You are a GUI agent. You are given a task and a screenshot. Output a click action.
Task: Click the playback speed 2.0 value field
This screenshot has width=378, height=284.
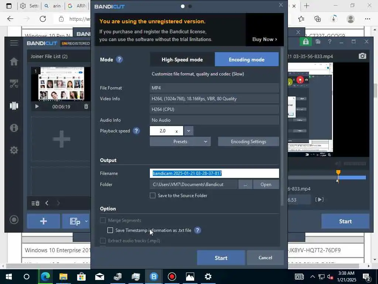(x=166, y=131)
